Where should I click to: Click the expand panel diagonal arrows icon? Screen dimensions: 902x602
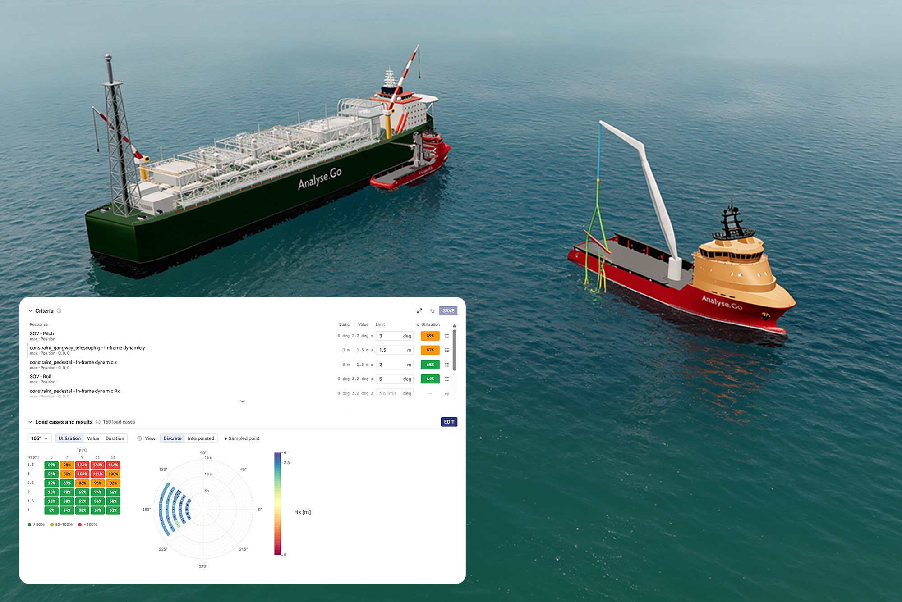(x=419, y=311)
